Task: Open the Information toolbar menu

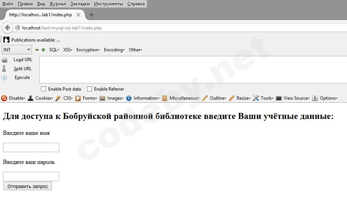Action: coord(146,98)
